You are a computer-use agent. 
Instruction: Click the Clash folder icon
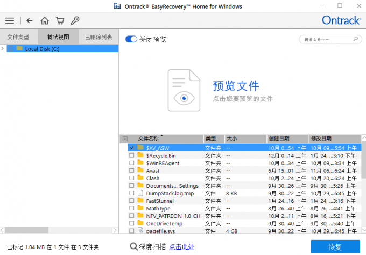140,178
